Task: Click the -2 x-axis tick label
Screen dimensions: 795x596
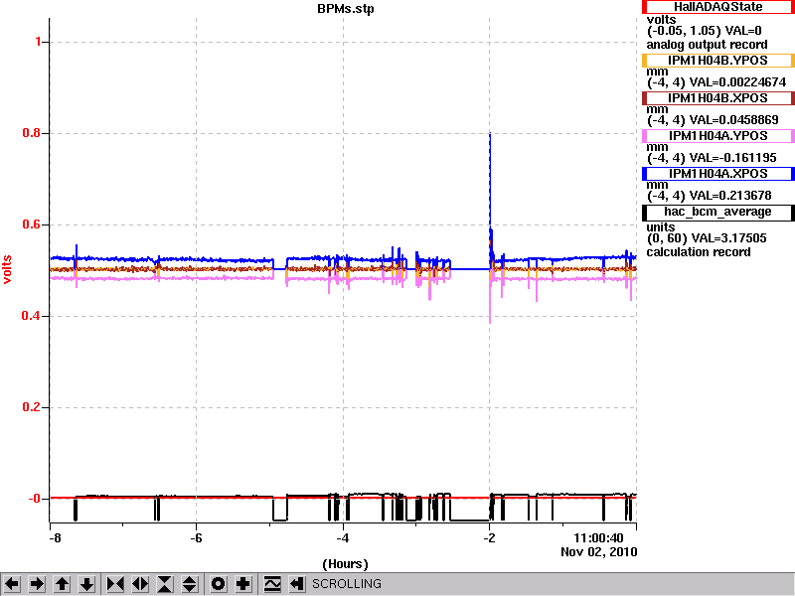Action: point(489,537)
